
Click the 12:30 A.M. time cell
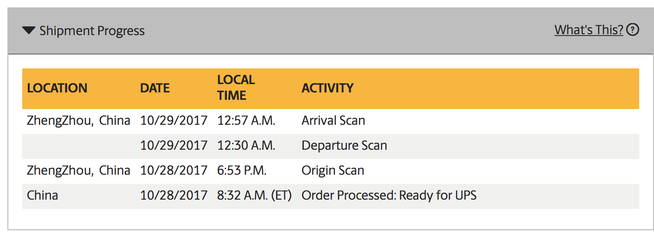[x=246, y=146]
